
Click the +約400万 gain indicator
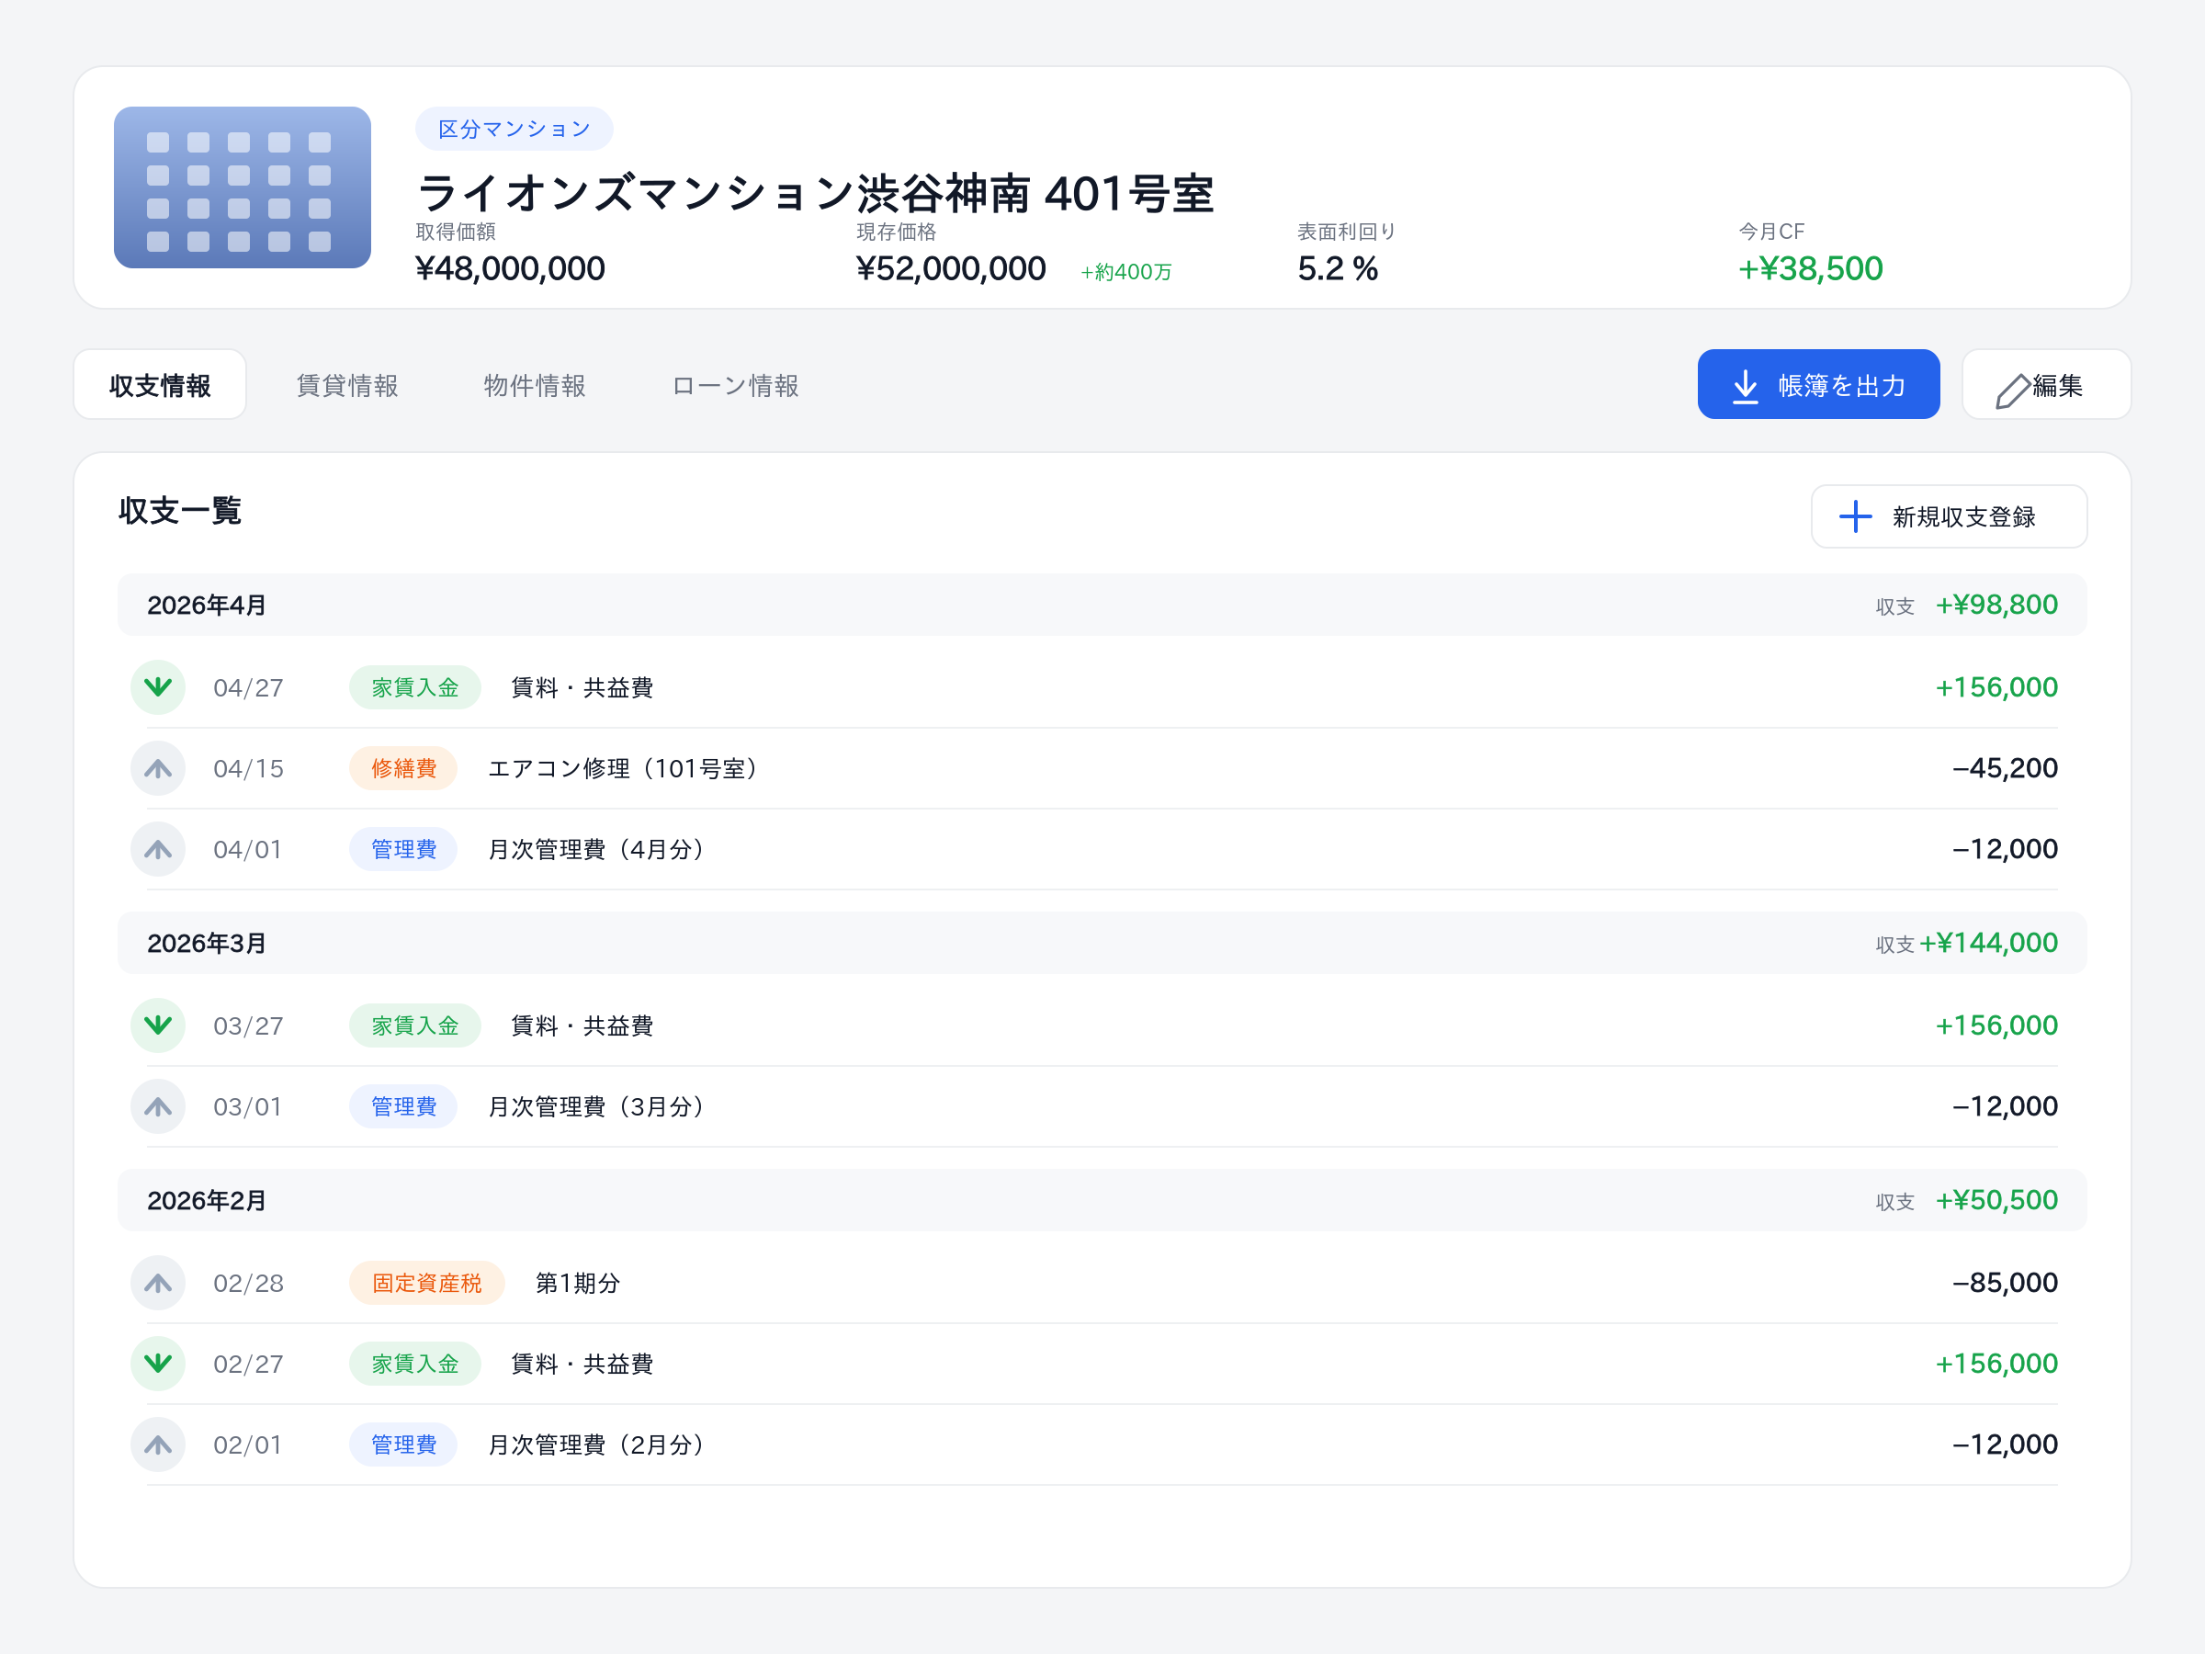[1126, 271]
